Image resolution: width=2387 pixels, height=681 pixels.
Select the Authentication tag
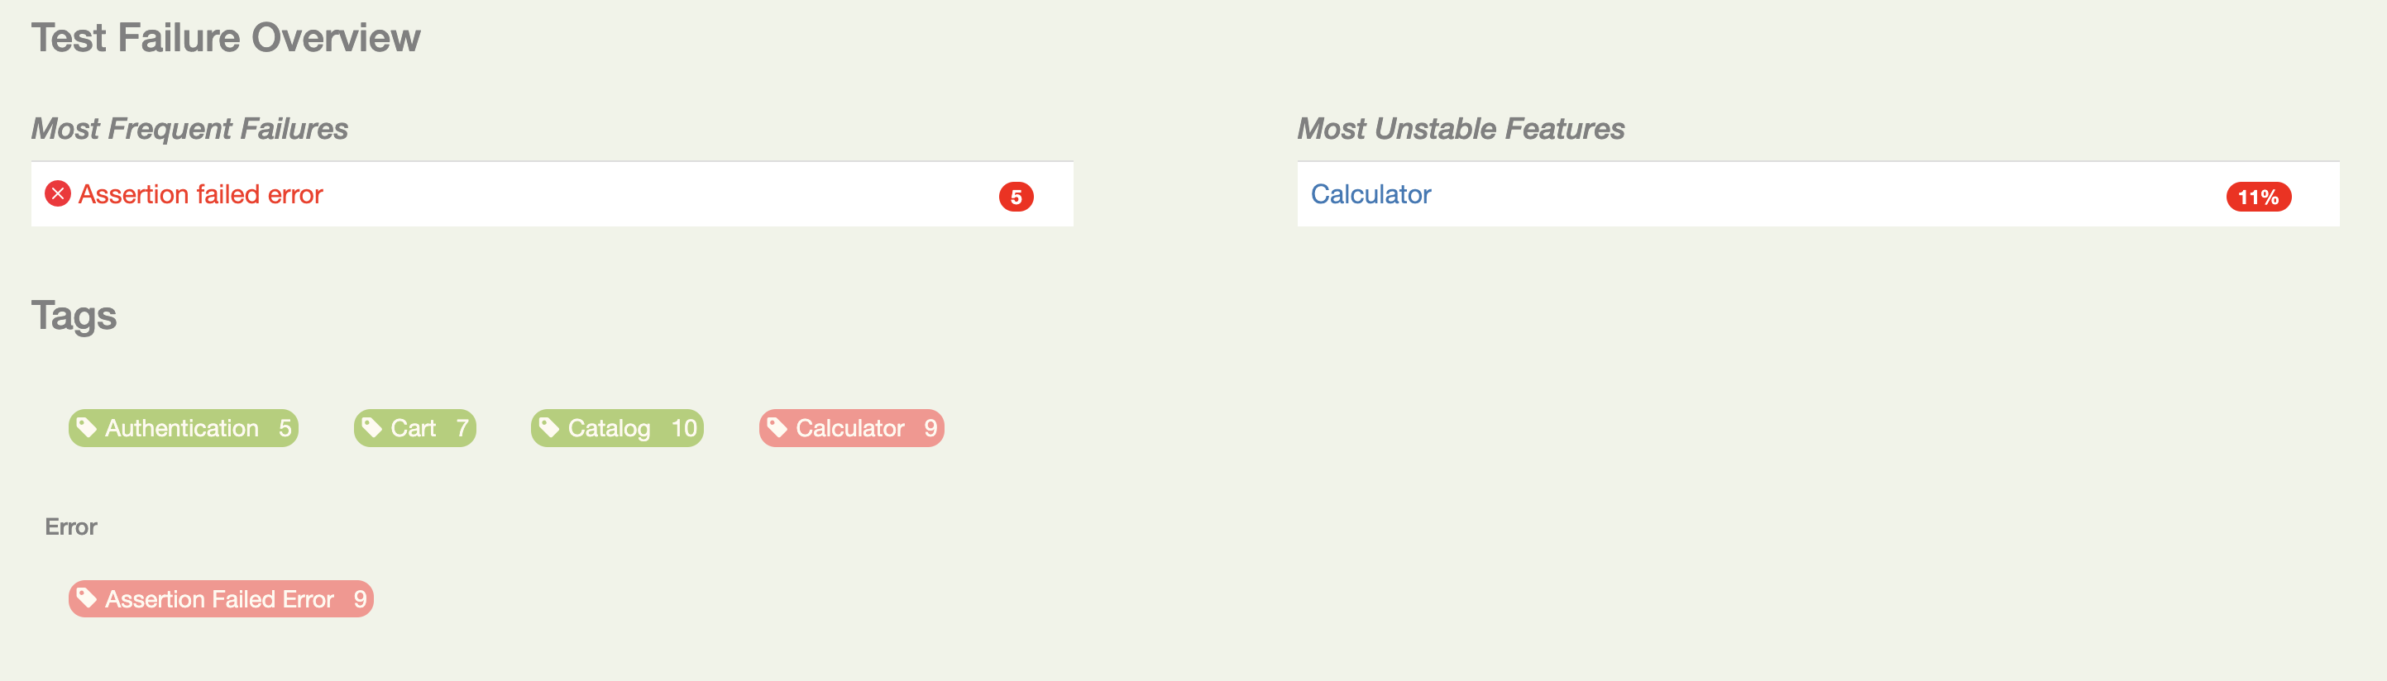click(183, 428)
